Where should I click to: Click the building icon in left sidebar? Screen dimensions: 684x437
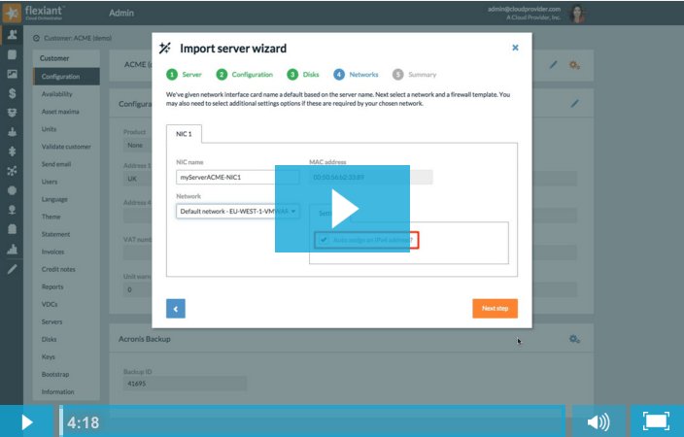(x=13, y=229)
